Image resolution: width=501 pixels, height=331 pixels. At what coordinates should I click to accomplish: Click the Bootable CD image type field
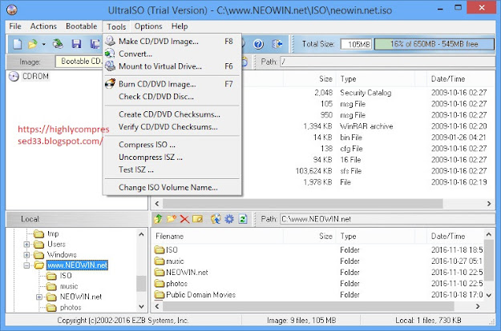(x=79, y=62)
